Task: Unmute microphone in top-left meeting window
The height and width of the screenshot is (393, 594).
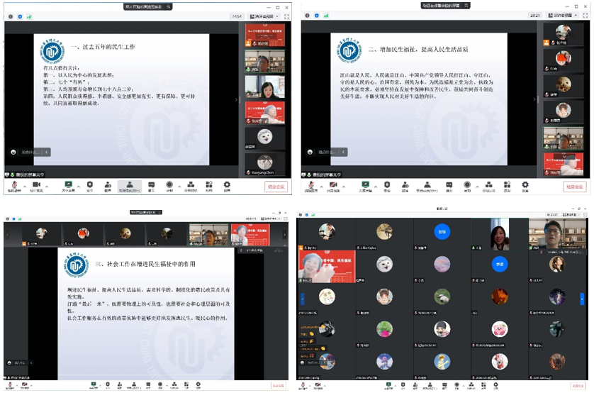Action: click(x=13, y=185)
